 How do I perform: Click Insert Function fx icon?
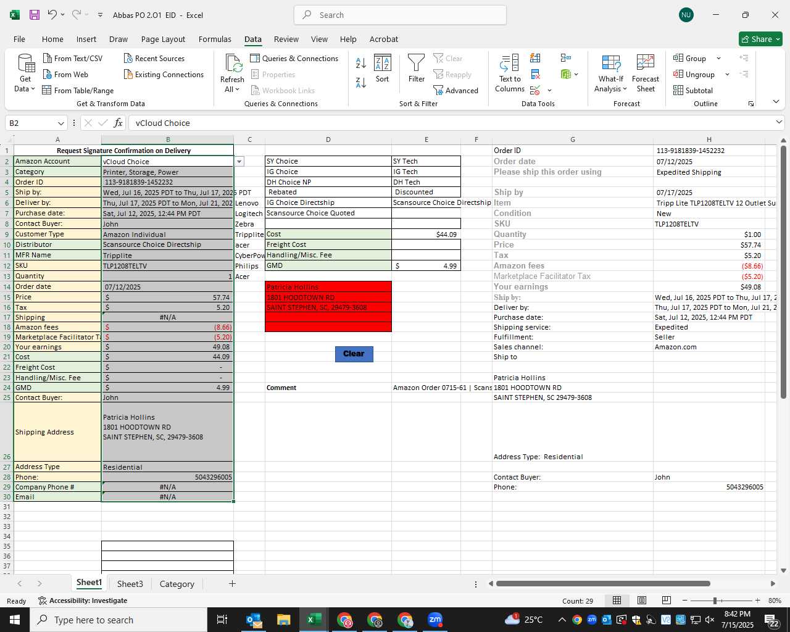click(118, 123)
